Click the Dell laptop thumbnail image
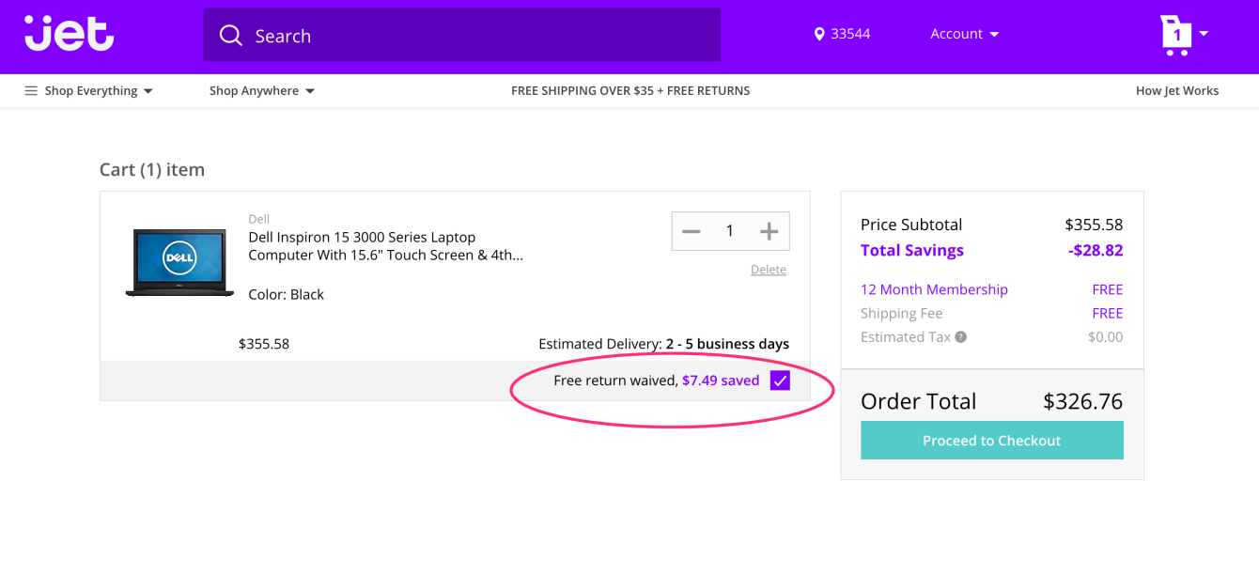 (x=179, y=262)
